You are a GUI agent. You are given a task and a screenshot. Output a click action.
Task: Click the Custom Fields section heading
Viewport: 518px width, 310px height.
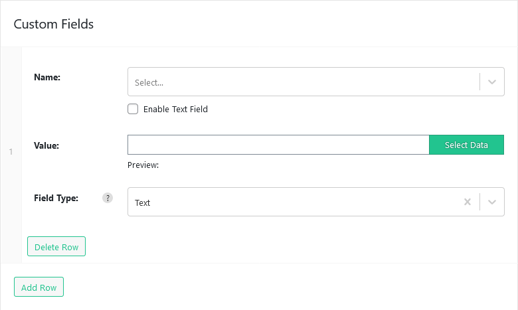tap(54, 24)
